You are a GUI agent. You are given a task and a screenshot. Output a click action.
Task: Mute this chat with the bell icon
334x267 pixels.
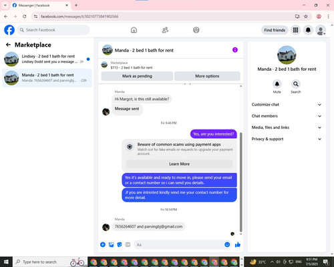277,84
